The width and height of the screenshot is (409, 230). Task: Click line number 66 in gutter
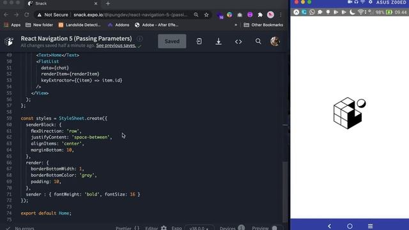coord(9,162)
